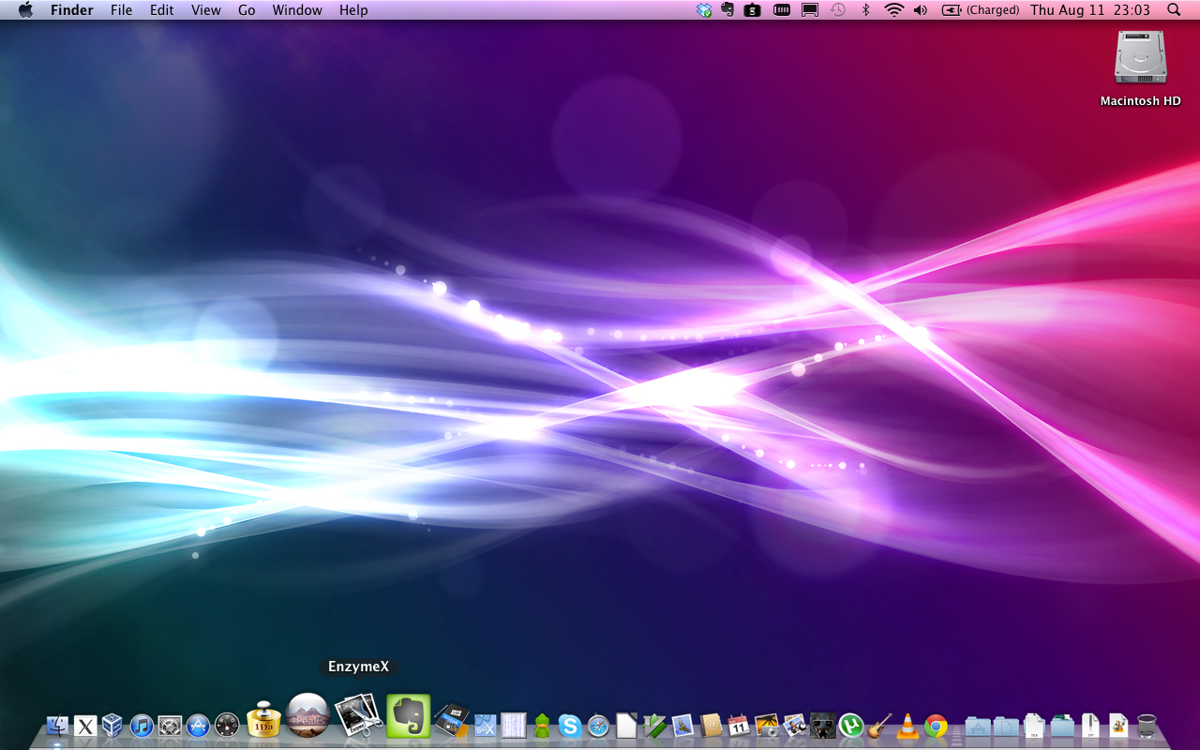Open the Bluetooth menu bar item
This screenshot has width=1200, height=750.
pyautogui.click(x=866, y=10)
